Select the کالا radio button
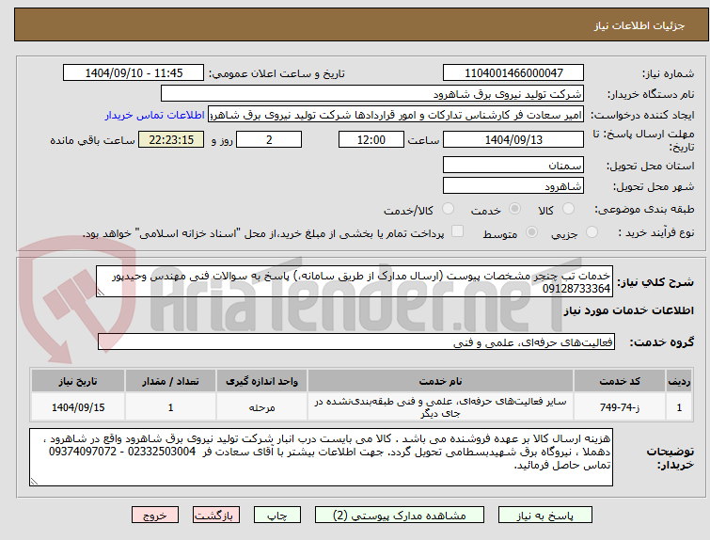The width and height of the screenshot is (710, 540). 568,209
